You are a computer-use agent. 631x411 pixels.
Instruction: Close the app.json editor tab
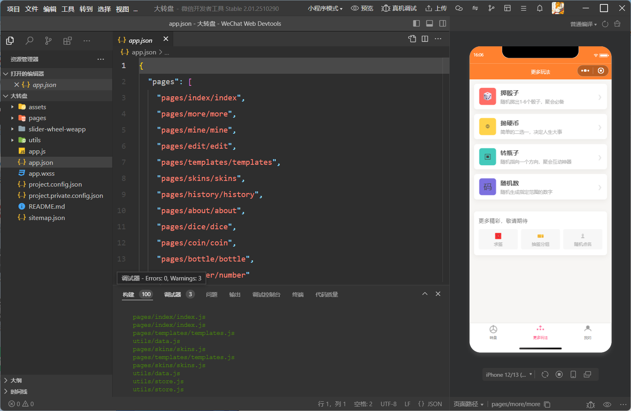pos(166,39)
